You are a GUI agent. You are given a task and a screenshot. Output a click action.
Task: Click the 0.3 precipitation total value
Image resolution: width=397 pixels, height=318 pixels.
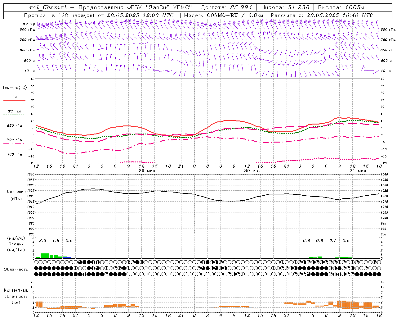pyautogui.click(x=306, y=241)
